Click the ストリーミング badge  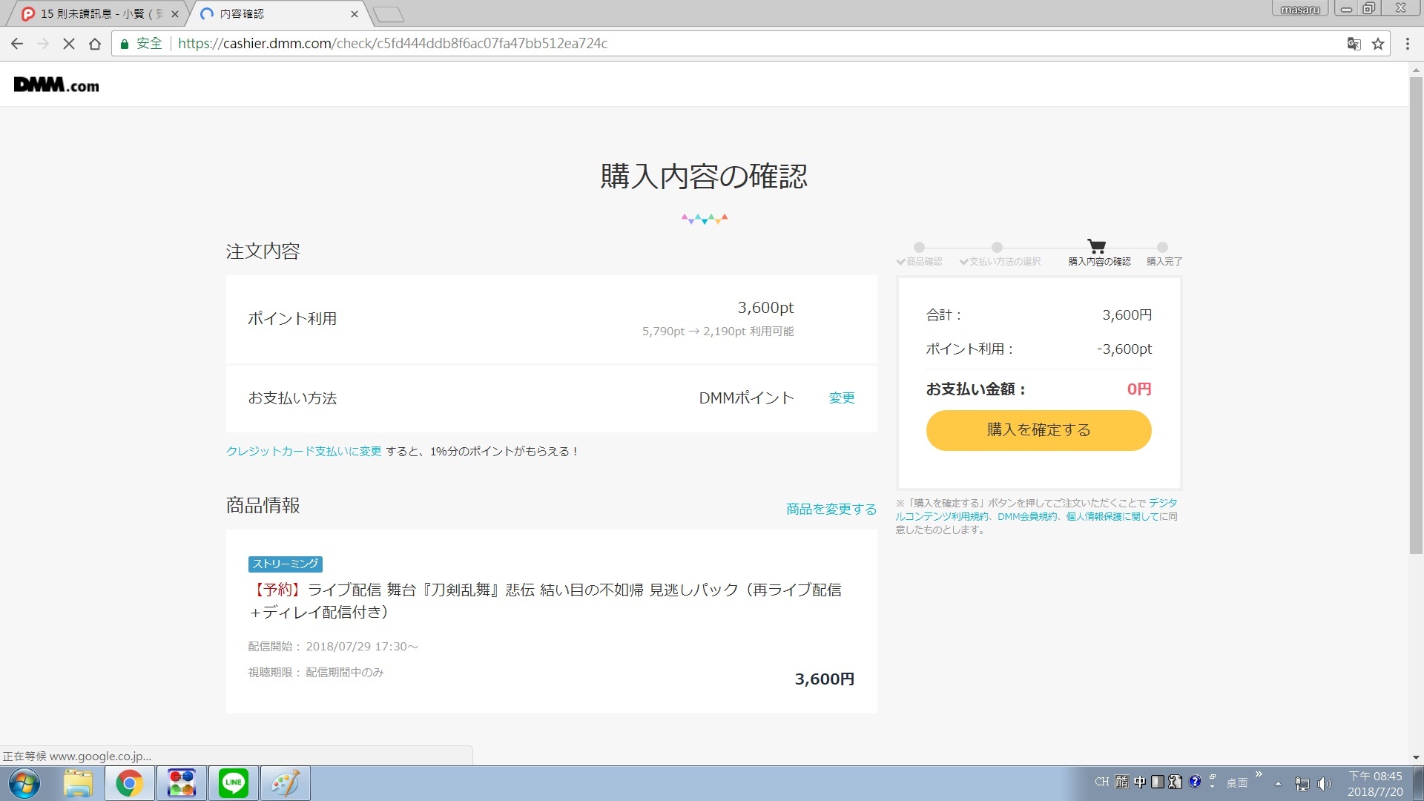click(x=286, y=564)
